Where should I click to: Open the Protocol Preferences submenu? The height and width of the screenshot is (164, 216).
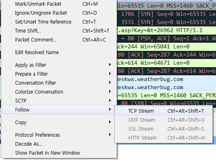click(x=59, y=135)
